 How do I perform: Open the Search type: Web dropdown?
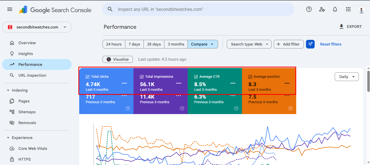coord(249,44)
